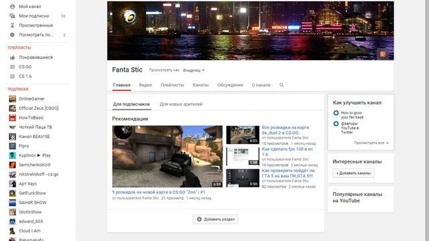Click the hourglass Просмотренные icon
This screenshot has height=241, width=429.
[12, 25]
